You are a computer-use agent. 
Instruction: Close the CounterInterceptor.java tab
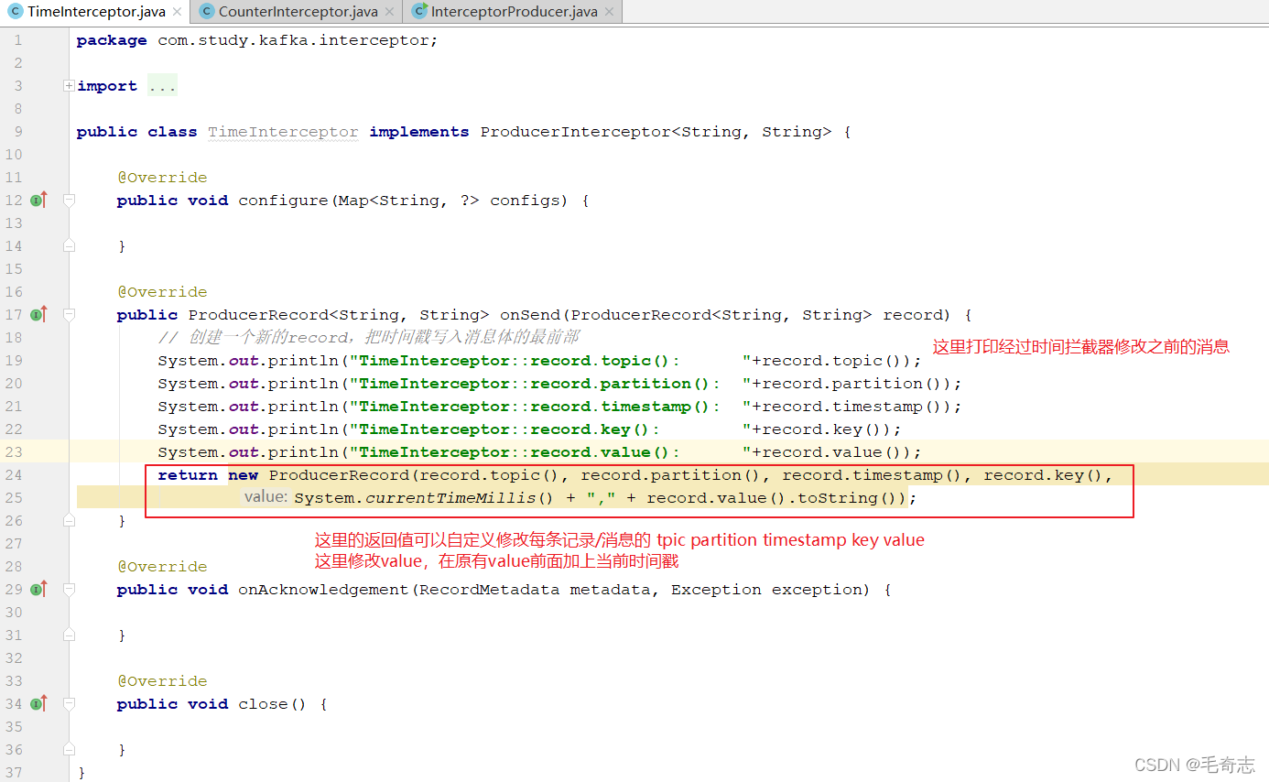(389, 12)
